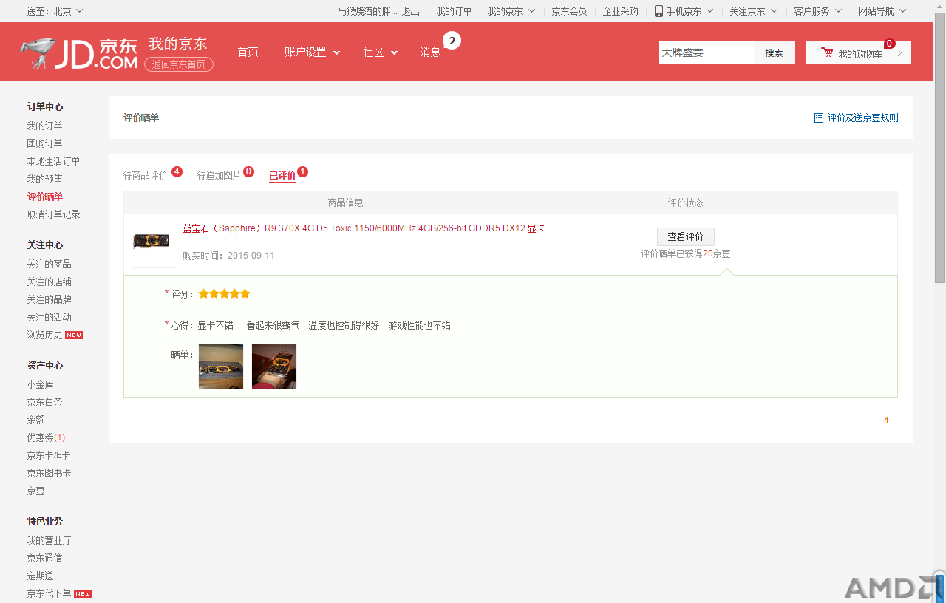946x603 pixels.
Task: Switch to 待商品评价 tab
Action: (x=145, y=175)
